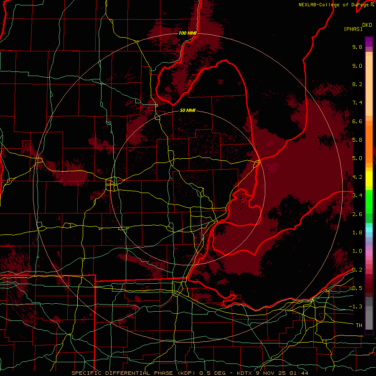Click the 0.2 scale value

(357, 270)
